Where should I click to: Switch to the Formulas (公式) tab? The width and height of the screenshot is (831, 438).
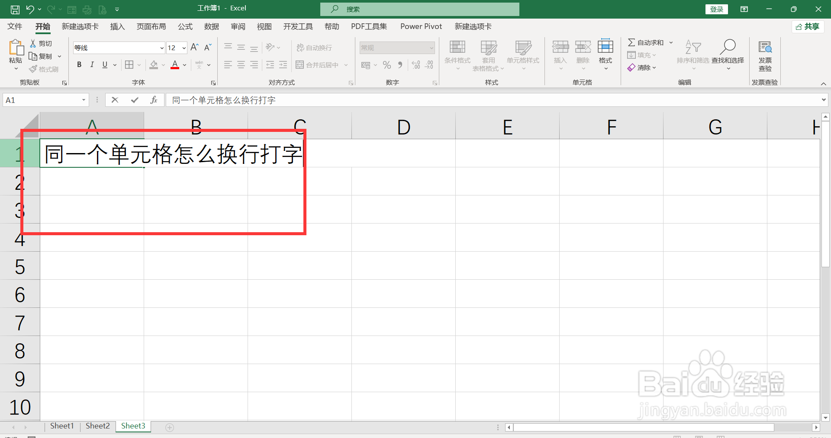[185, 26]
